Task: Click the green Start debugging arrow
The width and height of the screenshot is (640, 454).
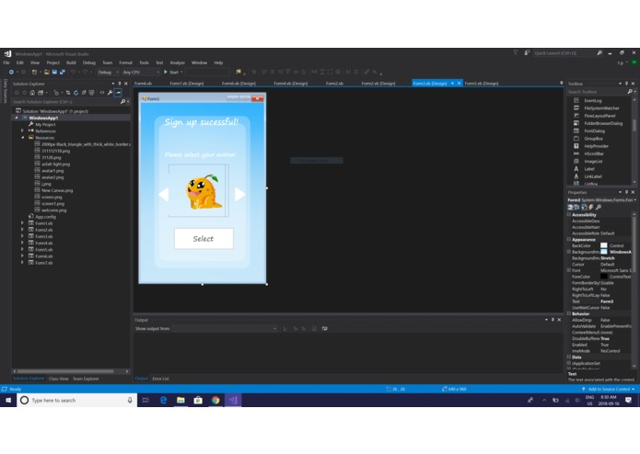Action: (x=166, y=72)
